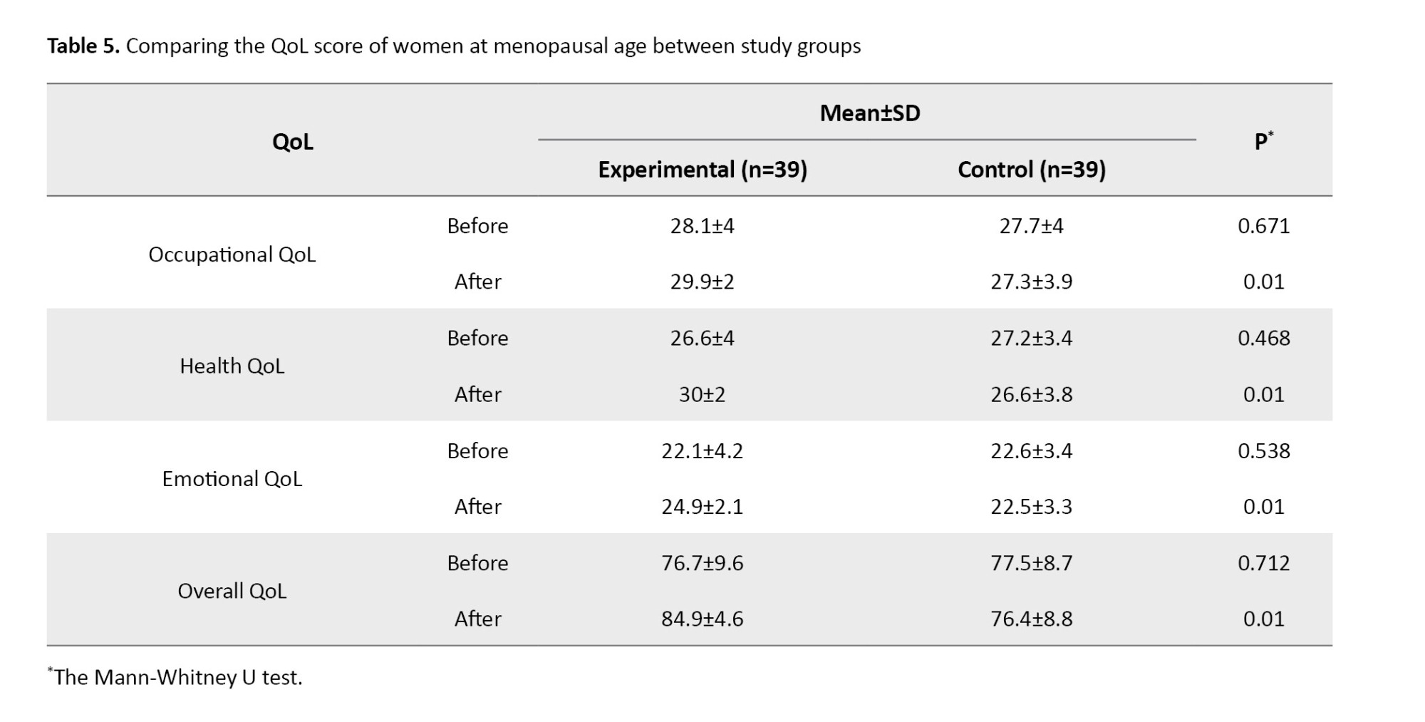Click the Control (n=39) column header
This screenshot has height=722, width=1425.
pyautogui.click(x=1031, y=170)
